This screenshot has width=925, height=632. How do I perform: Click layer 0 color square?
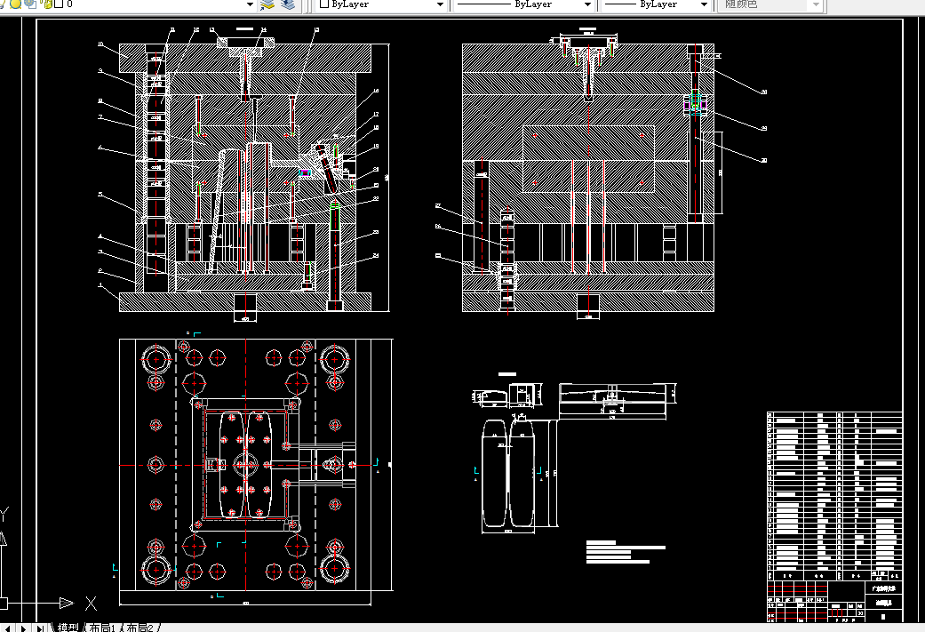pos(59,4)
